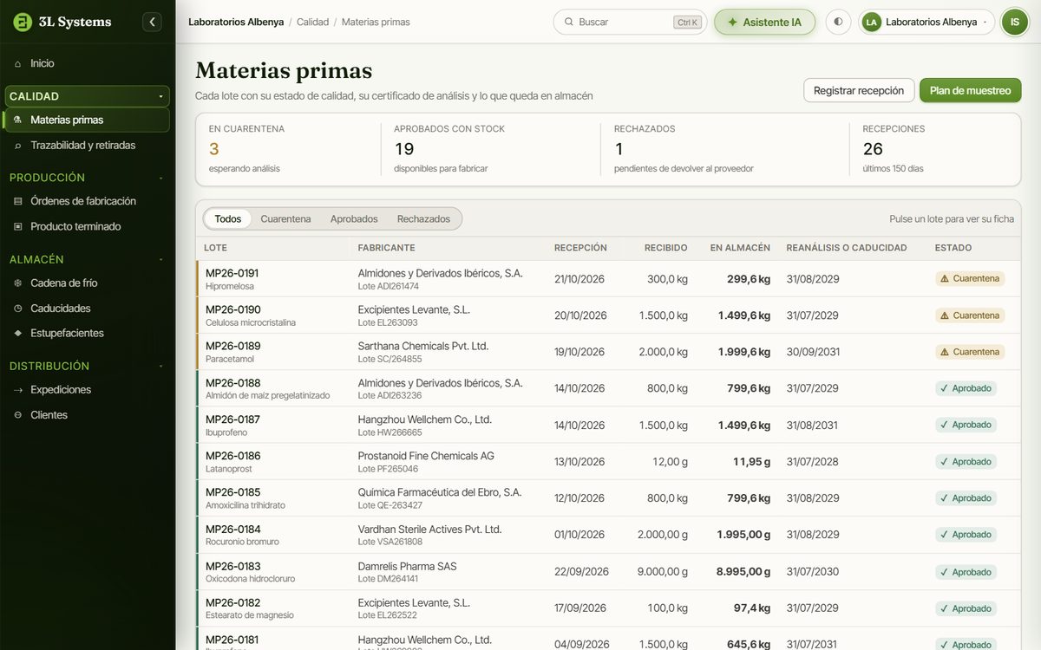This screenshot has width=1041, height=650.
Task: Click the Clientes icon in the sidebar
Action: click(x=18, y=415)
